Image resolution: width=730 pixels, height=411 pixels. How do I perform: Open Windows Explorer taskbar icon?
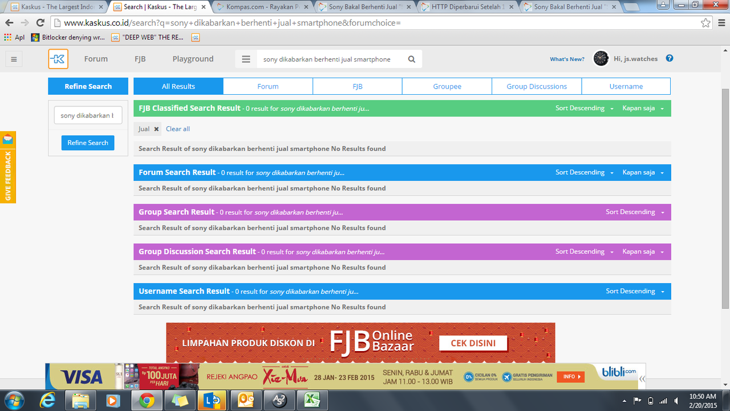click(x=80, y=400)
